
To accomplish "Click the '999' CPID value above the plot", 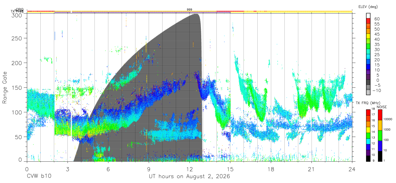I will 189,10.
